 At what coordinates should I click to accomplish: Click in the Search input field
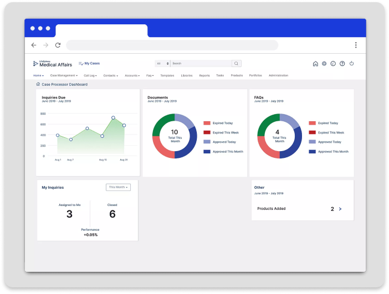(199, 64)
